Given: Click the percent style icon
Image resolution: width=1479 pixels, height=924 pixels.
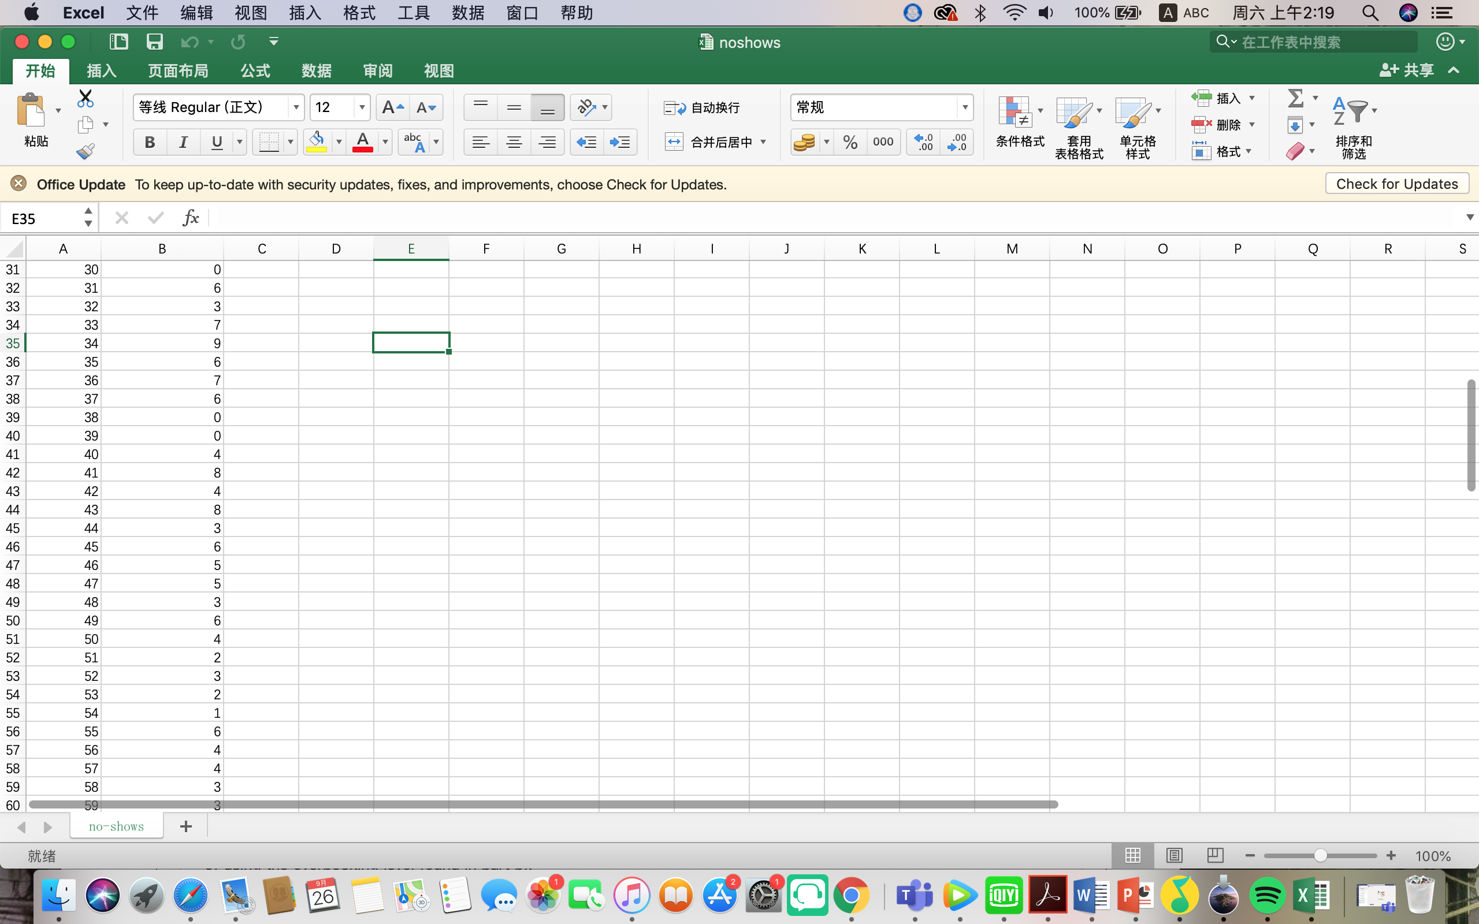Looking at the screenshot, I should tap(849, 143).
